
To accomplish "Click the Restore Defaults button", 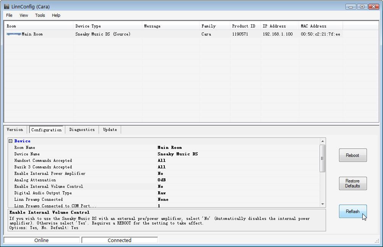I will click(353, 183).
